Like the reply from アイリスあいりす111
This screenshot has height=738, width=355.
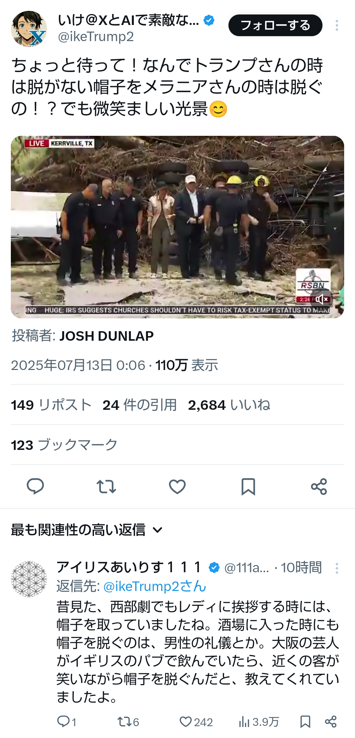click(x=196, y=722)
